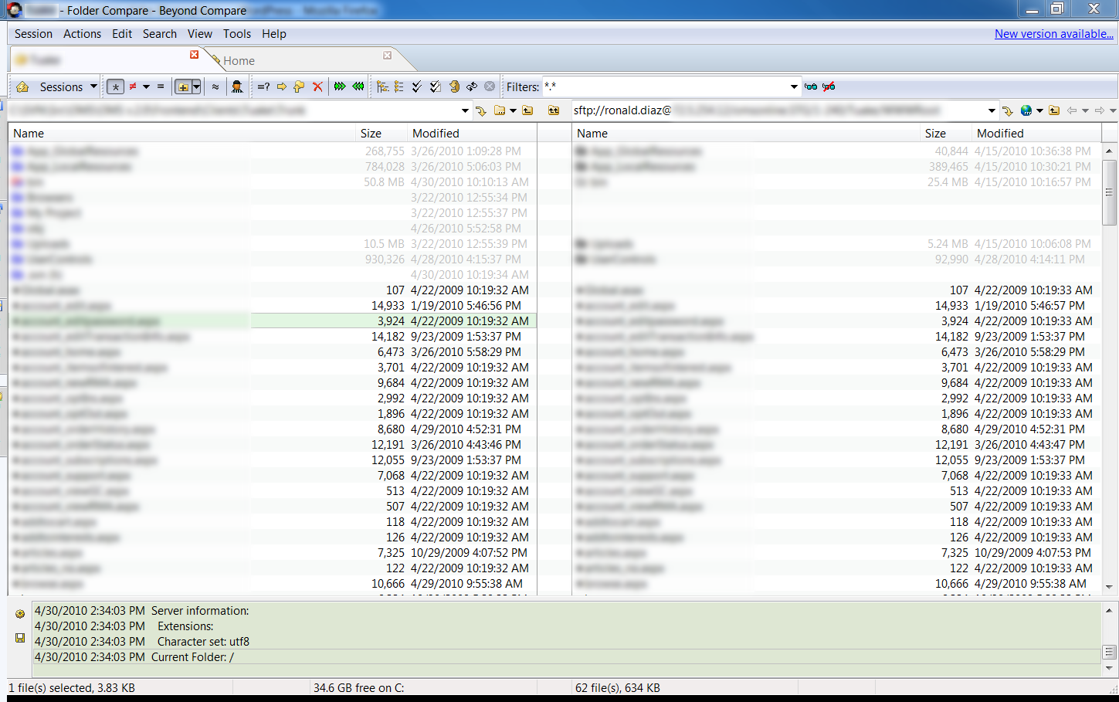Click the red X delete icon
The image size is (1119, 702).
[317, 86]
